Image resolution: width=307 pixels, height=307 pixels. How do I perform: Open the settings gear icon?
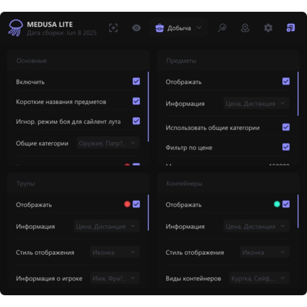268,28
